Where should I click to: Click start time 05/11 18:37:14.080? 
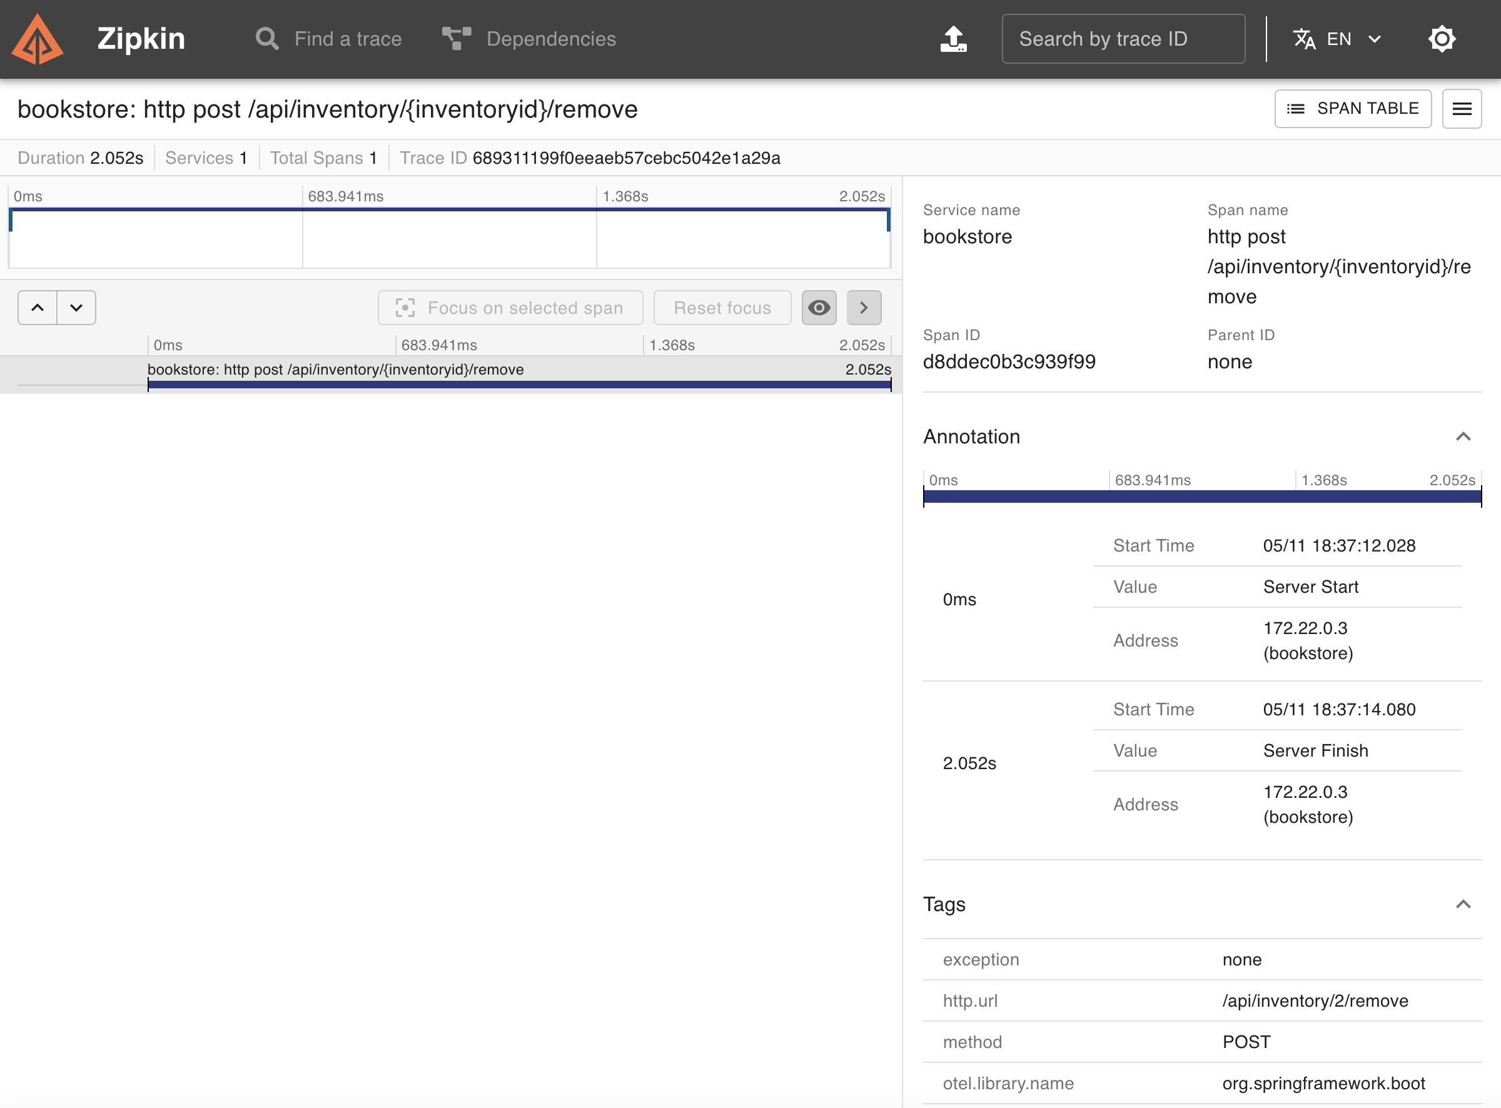pyautogui.click(x=1338, y=710)
